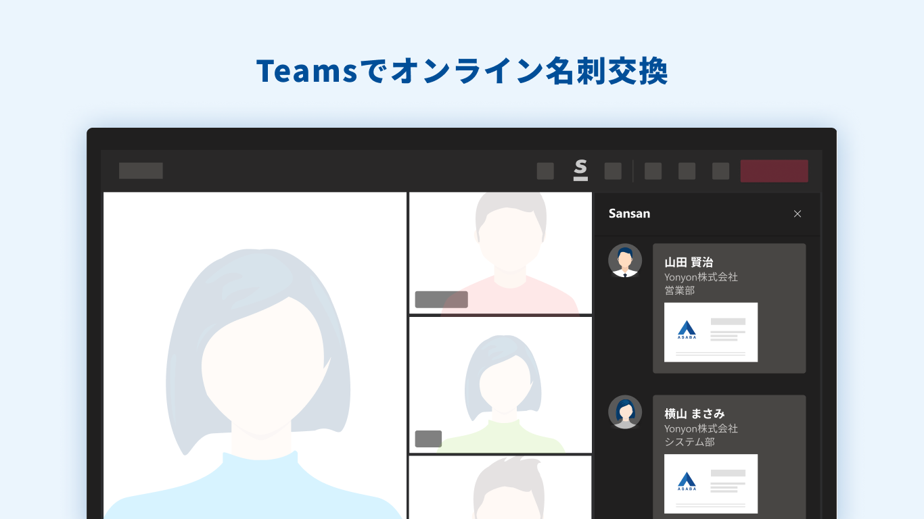Close the Sansan side panel
This screenshot has height=519, width=924.
(x=798, y=214)
